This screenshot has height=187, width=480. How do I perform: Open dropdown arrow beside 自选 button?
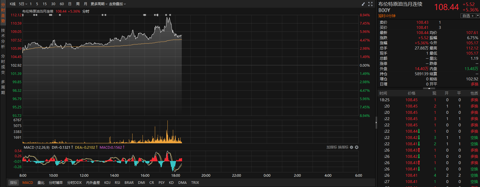point(478,16)
